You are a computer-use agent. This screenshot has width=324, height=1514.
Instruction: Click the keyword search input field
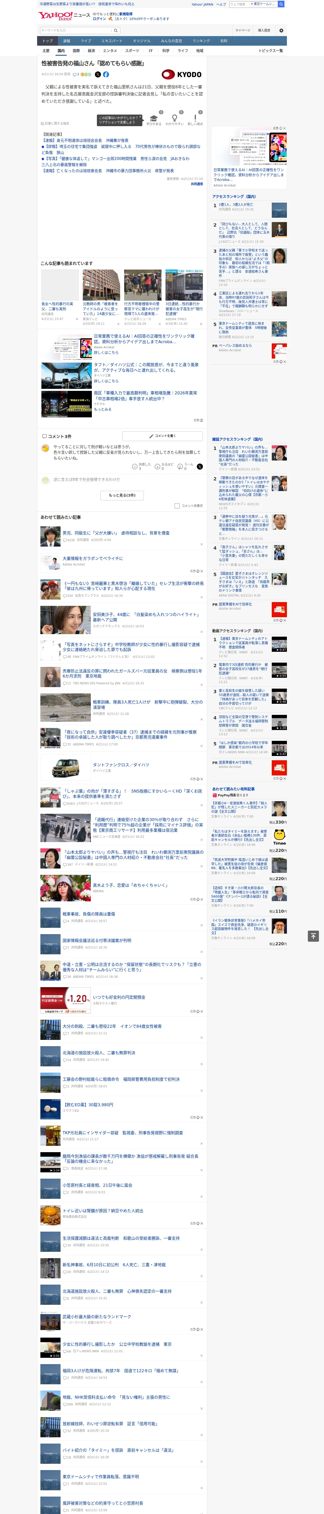coord(76,31)
